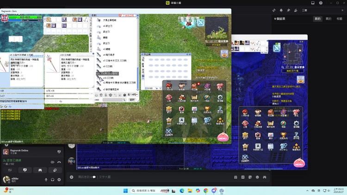Switch search results to 新的 tab
The image size is (347, 195).
(317, 19)
